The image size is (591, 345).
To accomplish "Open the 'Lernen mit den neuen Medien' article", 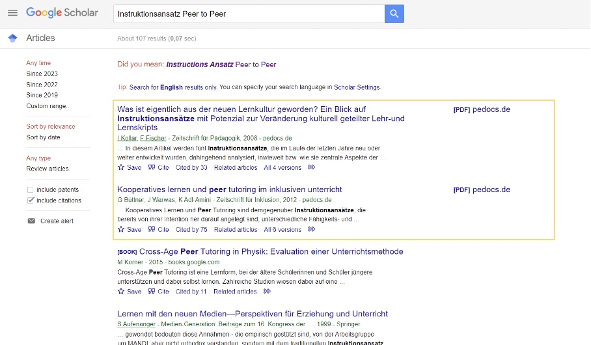I will tap(252, 314).
